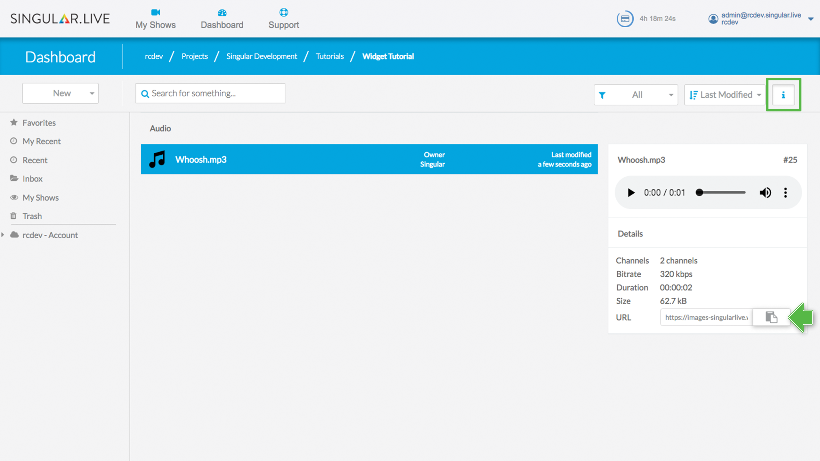Open the audio player three-dot menu

tap(785, 192)
